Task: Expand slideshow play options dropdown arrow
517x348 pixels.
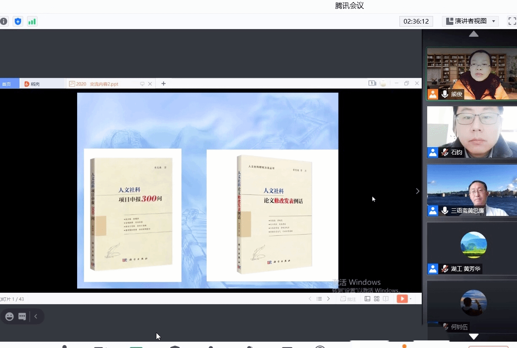Action: coord(411,299)
